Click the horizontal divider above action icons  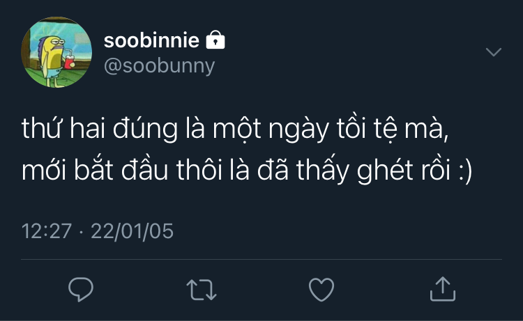point(261,259)
